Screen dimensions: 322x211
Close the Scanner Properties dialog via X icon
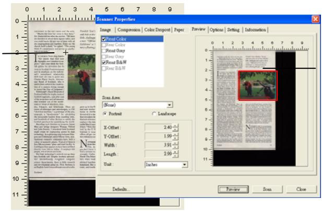[x=314, y=18]
